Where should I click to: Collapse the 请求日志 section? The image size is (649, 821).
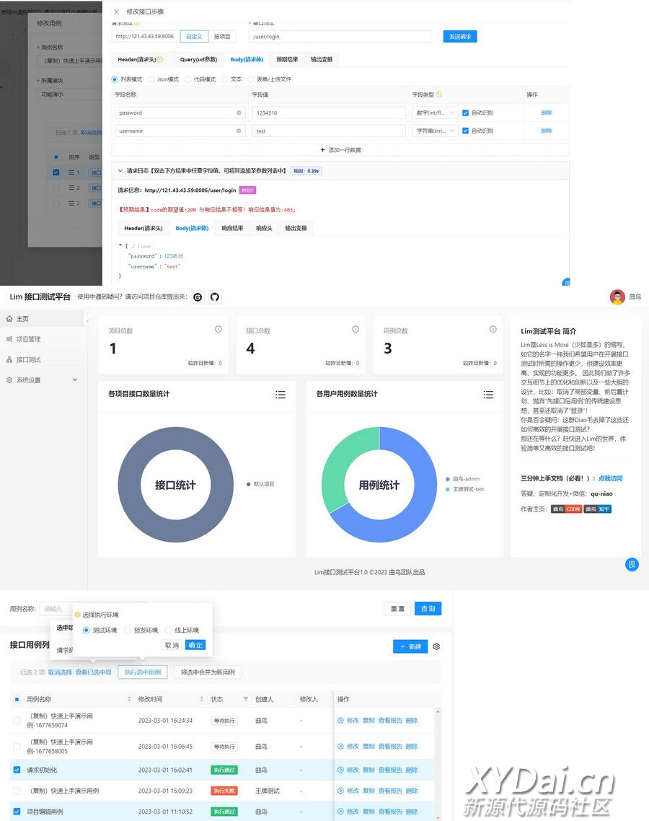tap(120, 171)
